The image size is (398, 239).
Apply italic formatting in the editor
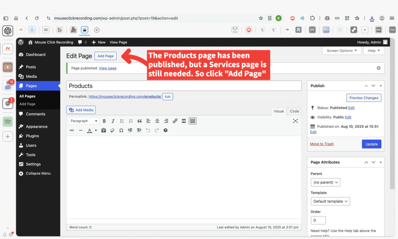[x=113, y=121]
